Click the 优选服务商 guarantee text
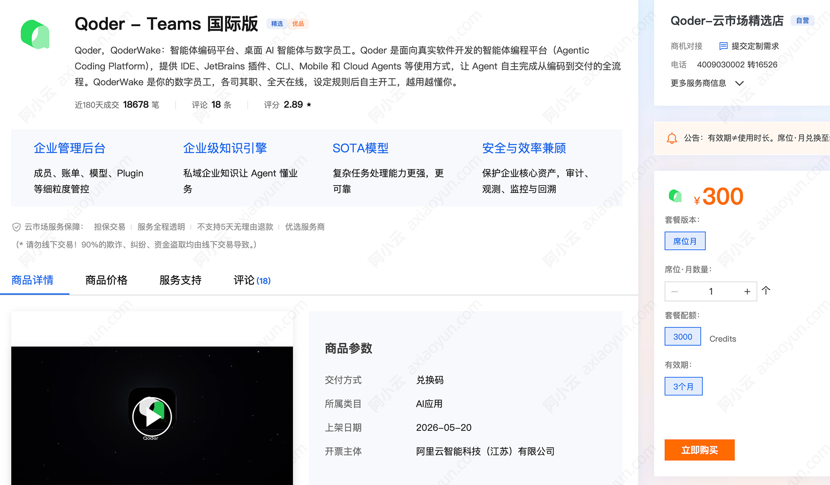The image size is (830, 485). (x=305, y=227)
